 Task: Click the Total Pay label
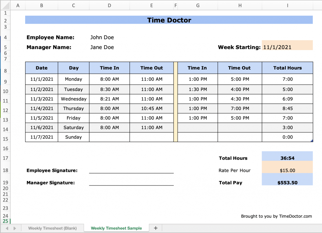230,183
